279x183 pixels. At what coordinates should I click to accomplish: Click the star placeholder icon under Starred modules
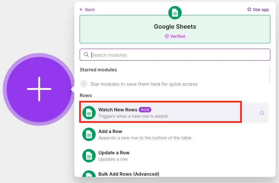click(84, 84)
